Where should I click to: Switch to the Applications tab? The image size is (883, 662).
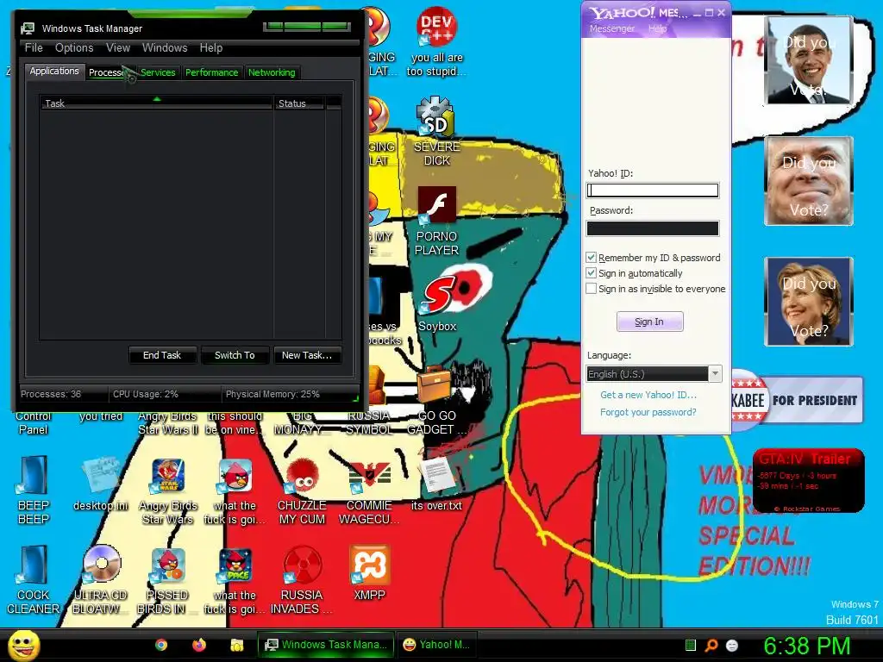pyautogui.click(x=54, y=71)
